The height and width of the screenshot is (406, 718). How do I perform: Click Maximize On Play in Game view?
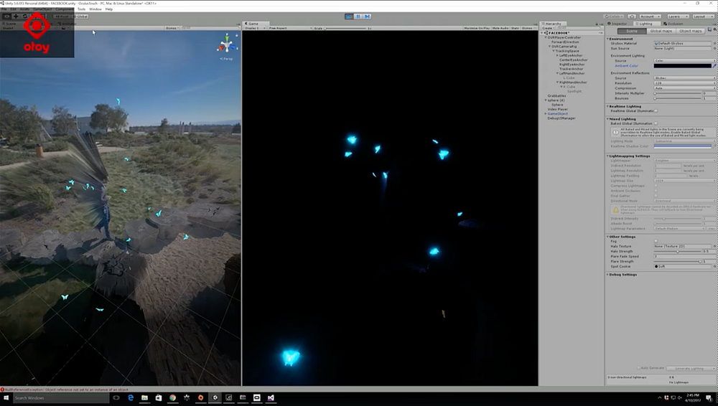point(477,29)
